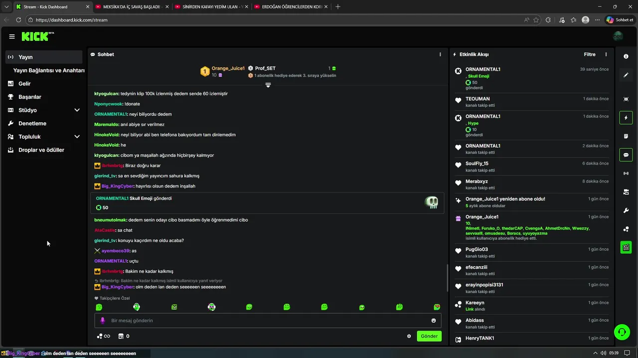
Task: Open the hamburger menu beside Kick logo
Action: 11,36
